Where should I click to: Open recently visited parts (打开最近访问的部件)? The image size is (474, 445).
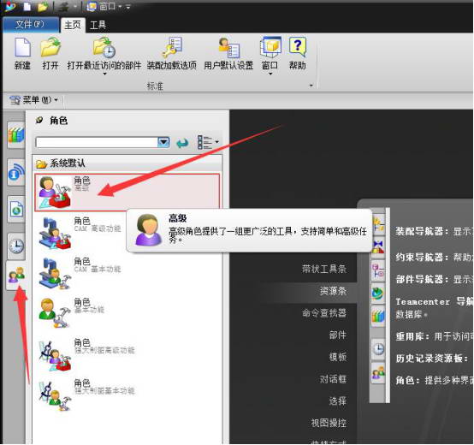pos(104,47)
